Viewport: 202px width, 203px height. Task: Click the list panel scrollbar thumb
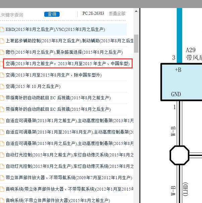pyautogui.click(x=136, y=44)
